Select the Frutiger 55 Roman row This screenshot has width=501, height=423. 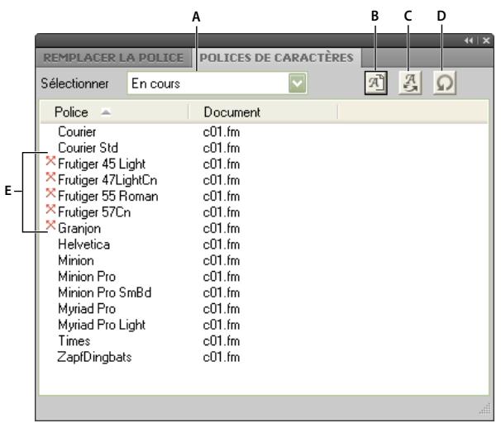[264, 196]
